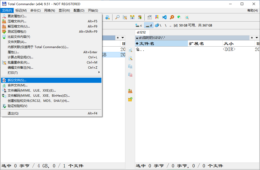
Task: Open the 文件(F) menu
Action: [x=7, y=11]
